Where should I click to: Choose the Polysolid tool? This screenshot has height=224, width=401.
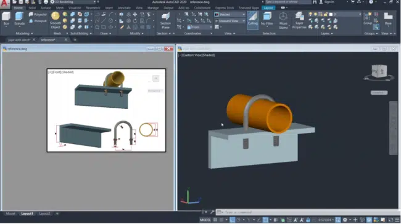pos(38,15)
